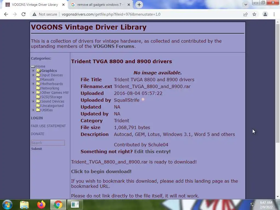Click the scrollbar up arrow
This screenshot has width=280, height=210.
(x=278, y=22)
